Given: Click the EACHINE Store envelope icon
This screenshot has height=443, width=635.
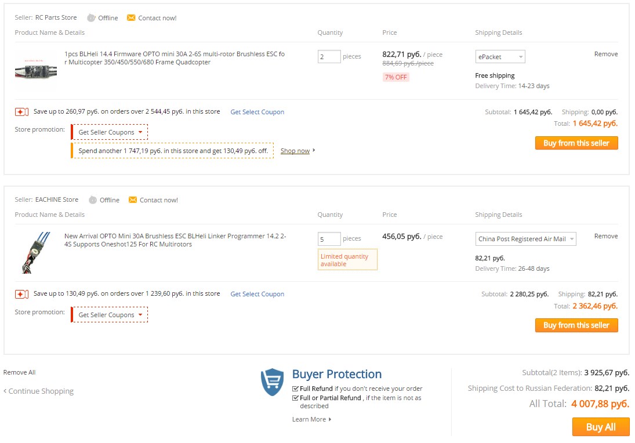Looking at the screenshot, I should point(133,200).
